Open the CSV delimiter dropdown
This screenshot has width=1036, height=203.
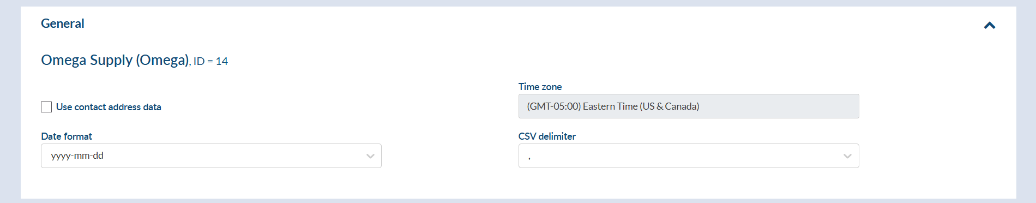689,156
